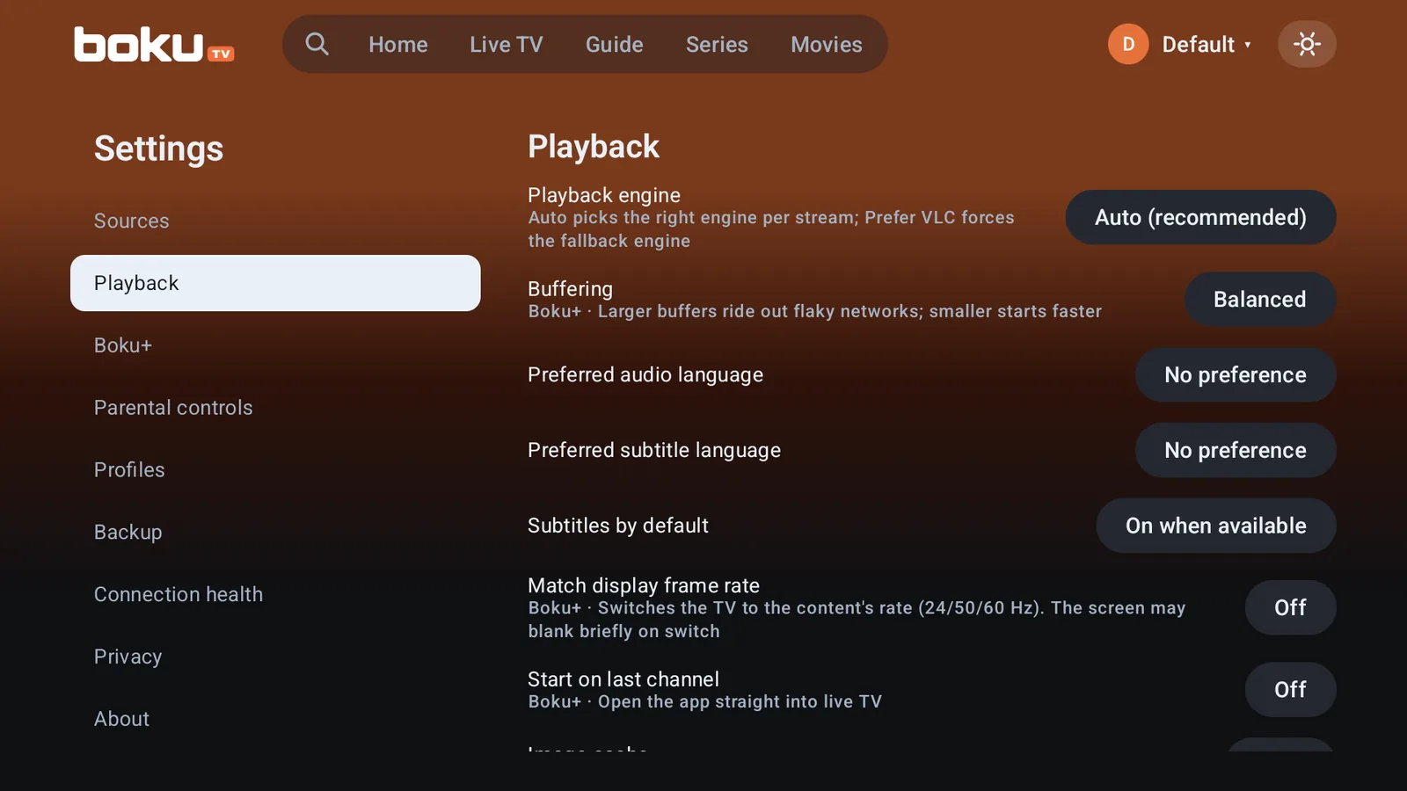Set preferred subtitle language preference

(x=1236, y=451)
